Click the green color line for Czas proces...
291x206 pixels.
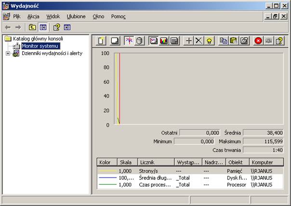tap(107, 185)
